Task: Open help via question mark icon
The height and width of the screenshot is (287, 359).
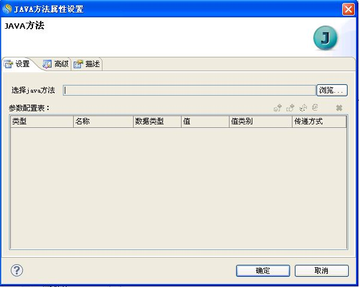Action: point(17,270)
